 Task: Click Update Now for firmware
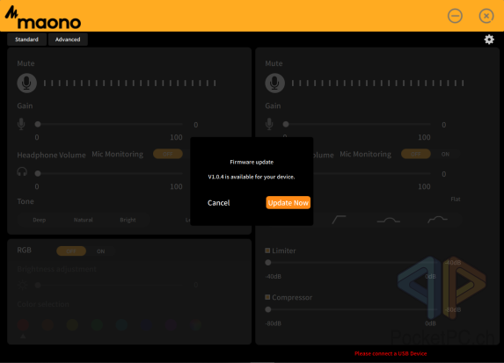pyautogui.click(x=289, y=203)
